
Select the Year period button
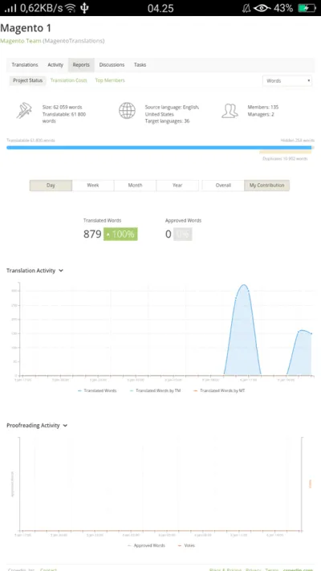177,186
